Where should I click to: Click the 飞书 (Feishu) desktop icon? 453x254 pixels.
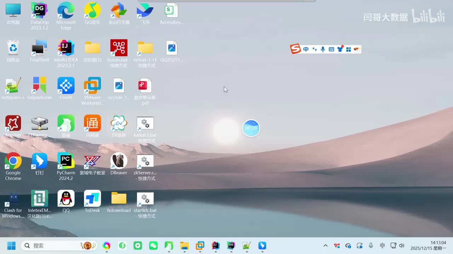[x=145, y=13]
